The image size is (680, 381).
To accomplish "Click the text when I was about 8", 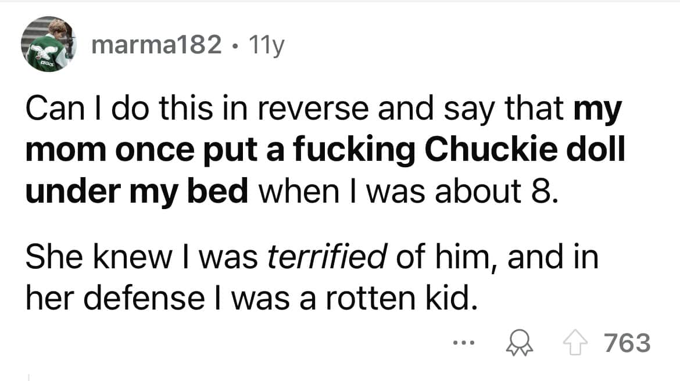I will pyautogui.click(x=407, y=192).
